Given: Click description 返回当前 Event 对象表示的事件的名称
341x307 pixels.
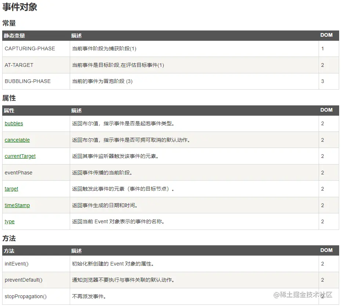Looking at the screenshot, I should pyautogui.click(x=118, y=221).
